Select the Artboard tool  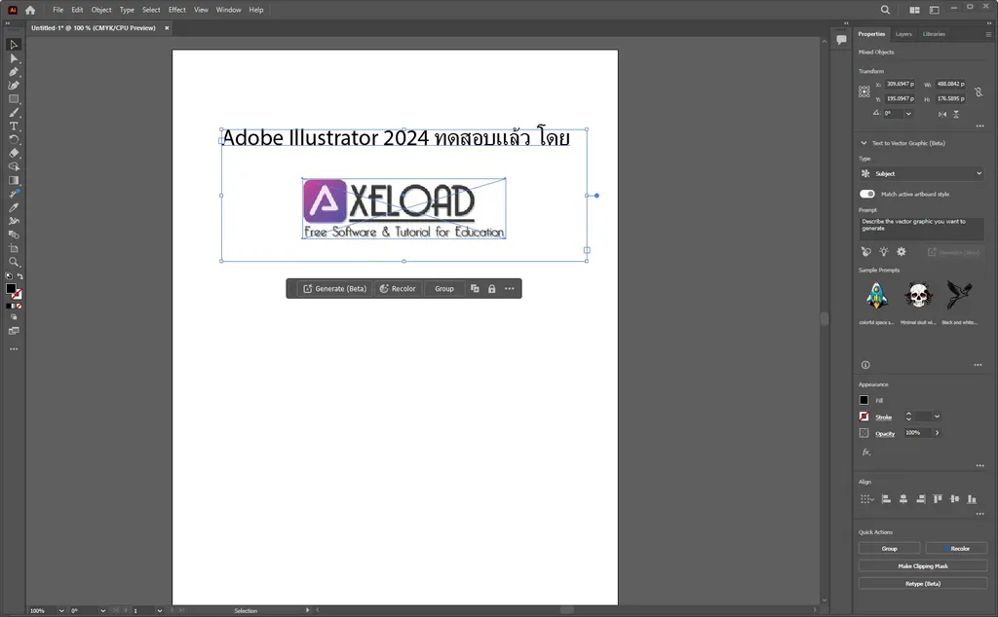coord(14,248)
